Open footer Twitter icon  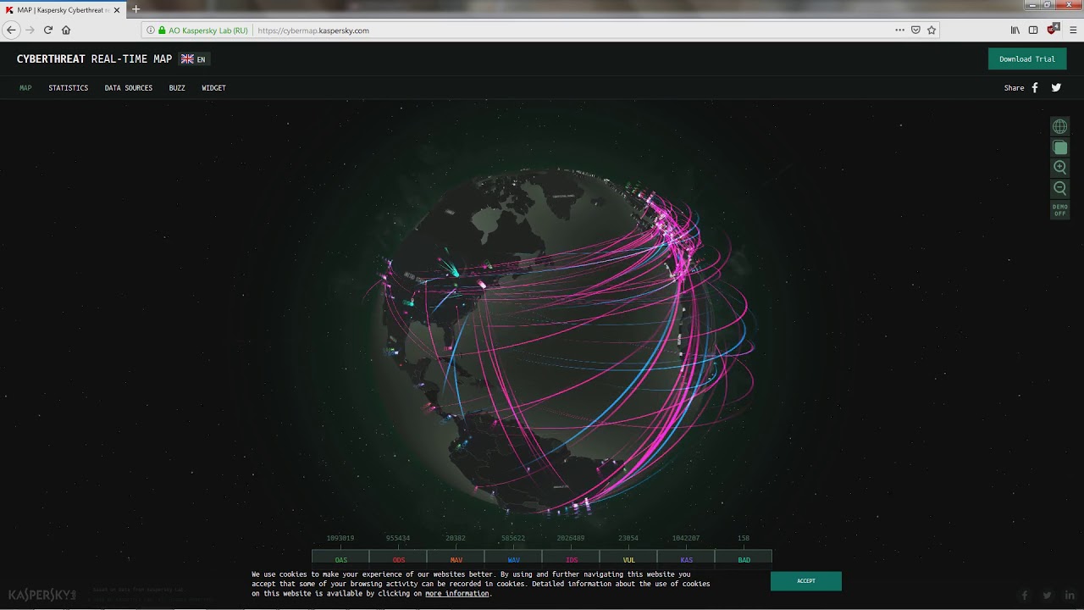pyautogui.click(x=1047, y=595)
